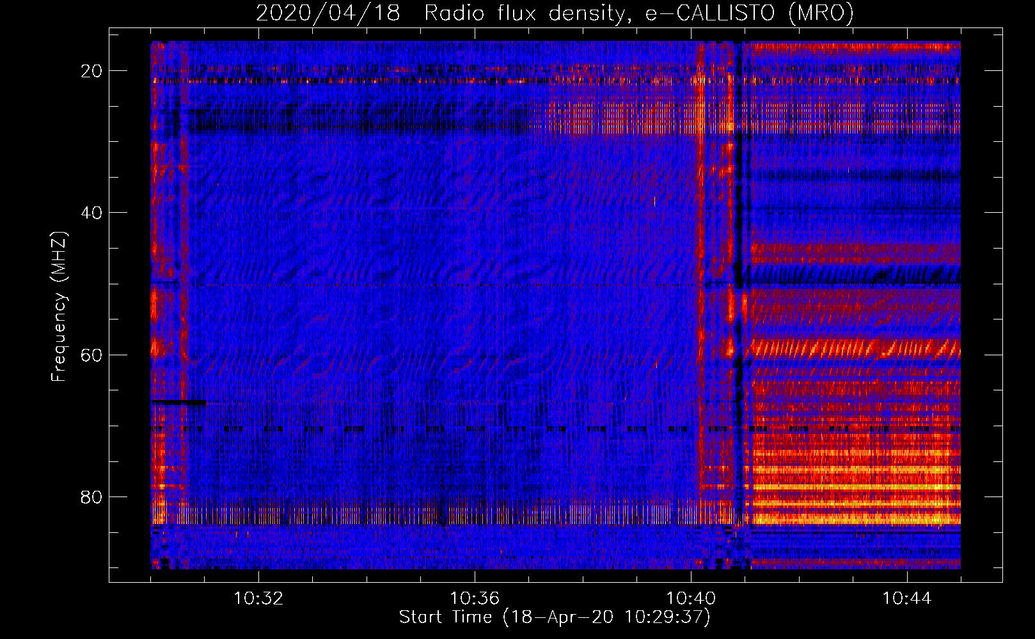Image resolution: width=1035 pixels, height=639 pixels.
Task: Click the frequency tick label '80'
Action: pyautogui.click(x=91, y=497)
